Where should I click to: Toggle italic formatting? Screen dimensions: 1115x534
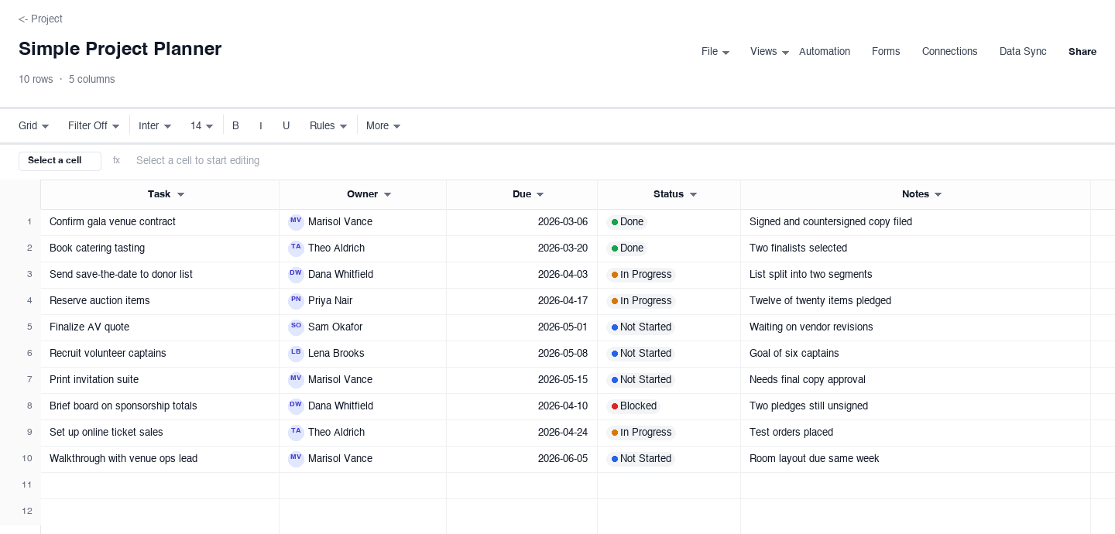pyautogui.click(x=261, y=125)
